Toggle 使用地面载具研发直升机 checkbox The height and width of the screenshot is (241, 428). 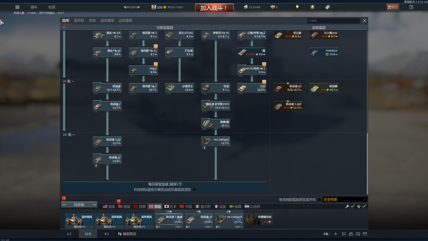click(x=319, y=199)
